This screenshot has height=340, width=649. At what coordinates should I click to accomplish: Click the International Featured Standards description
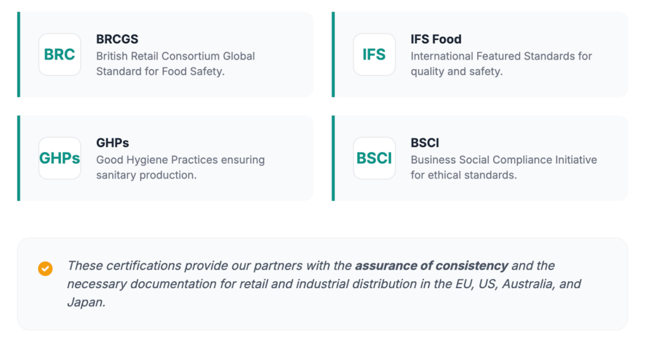click(x=501, y=63)
